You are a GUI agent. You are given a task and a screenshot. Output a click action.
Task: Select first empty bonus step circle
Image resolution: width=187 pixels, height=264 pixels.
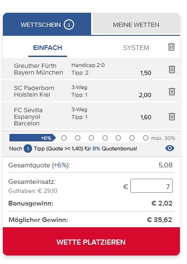coord(64,138)
